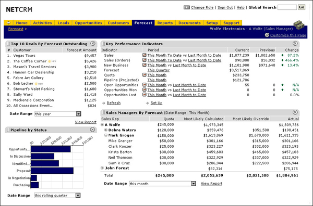Click View Report under Sales Managers
This screenshot has width=313, height=206.
tap(211, 184)
